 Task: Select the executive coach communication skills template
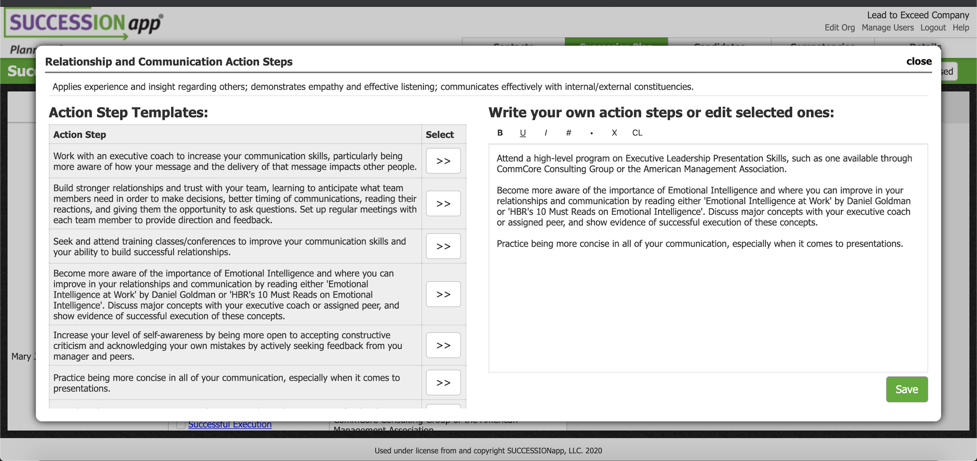click(443, 161)
